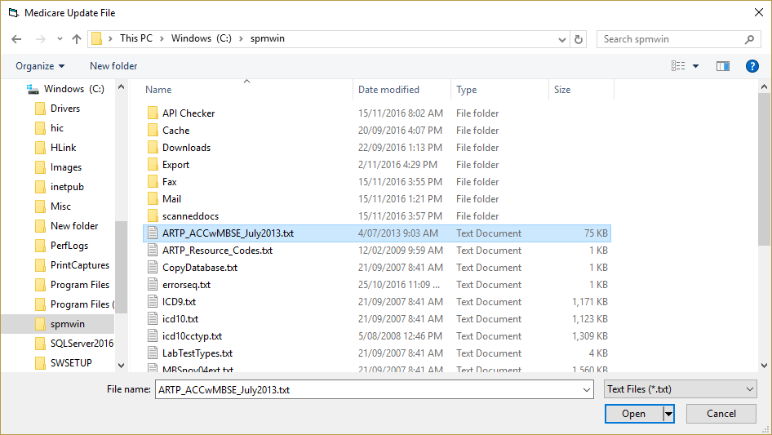Expand the address bar previous locations

(561, 39)
